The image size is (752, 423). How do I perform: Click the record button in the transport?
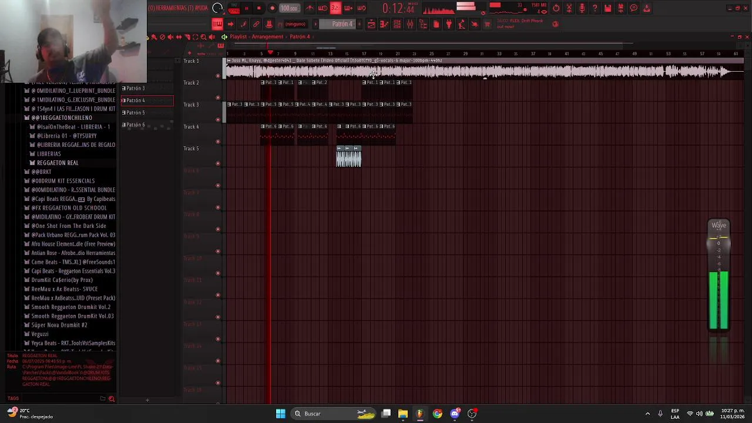tap(272, 8)
